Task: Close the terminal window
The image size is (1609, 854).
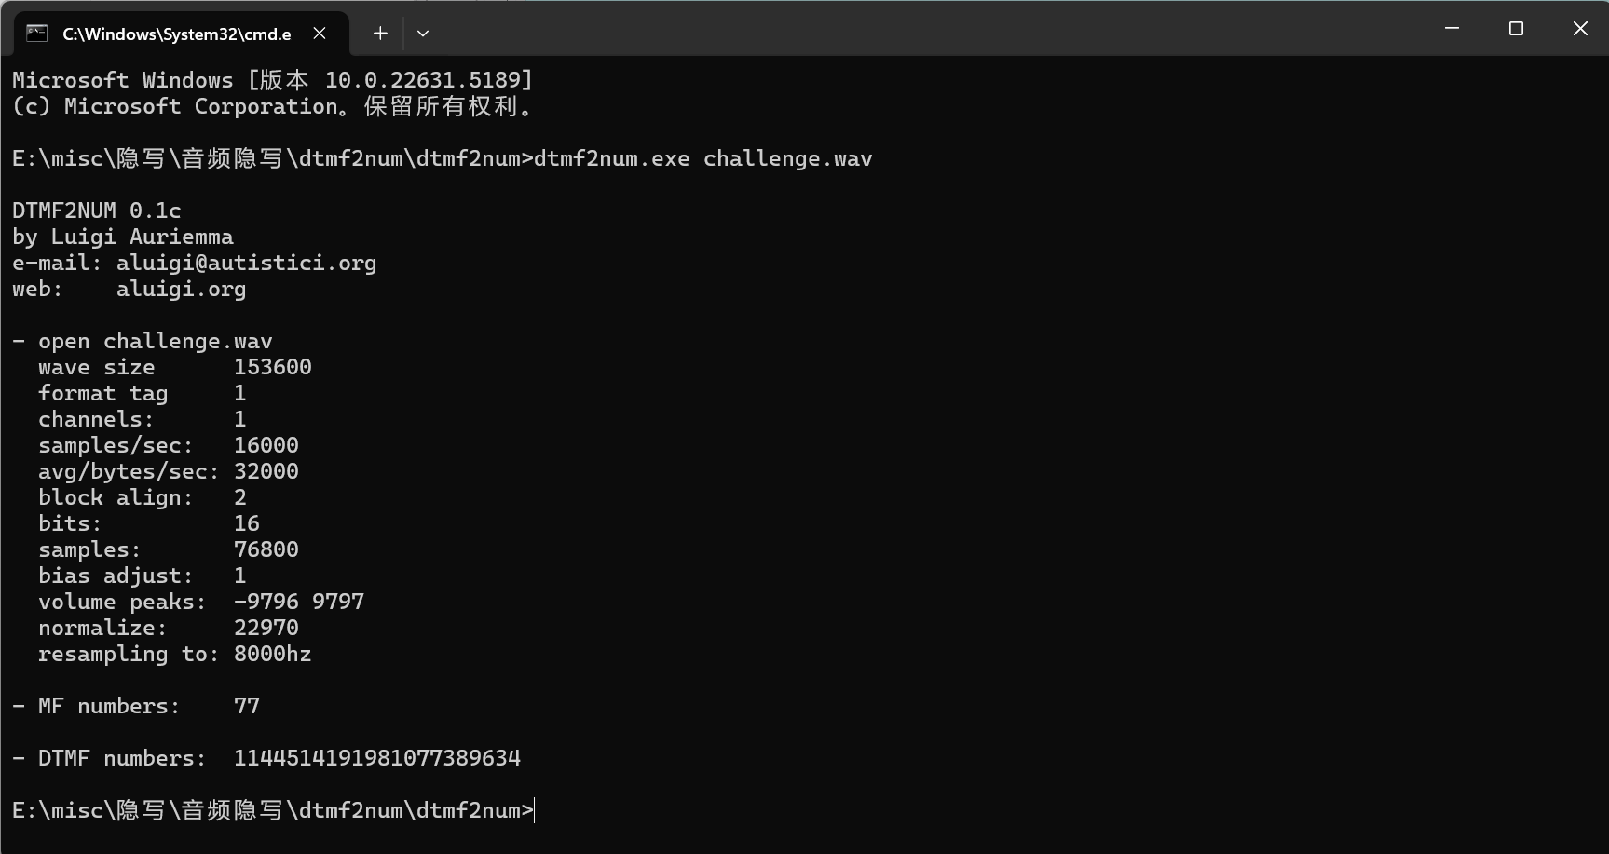Action: (1580, 29)
